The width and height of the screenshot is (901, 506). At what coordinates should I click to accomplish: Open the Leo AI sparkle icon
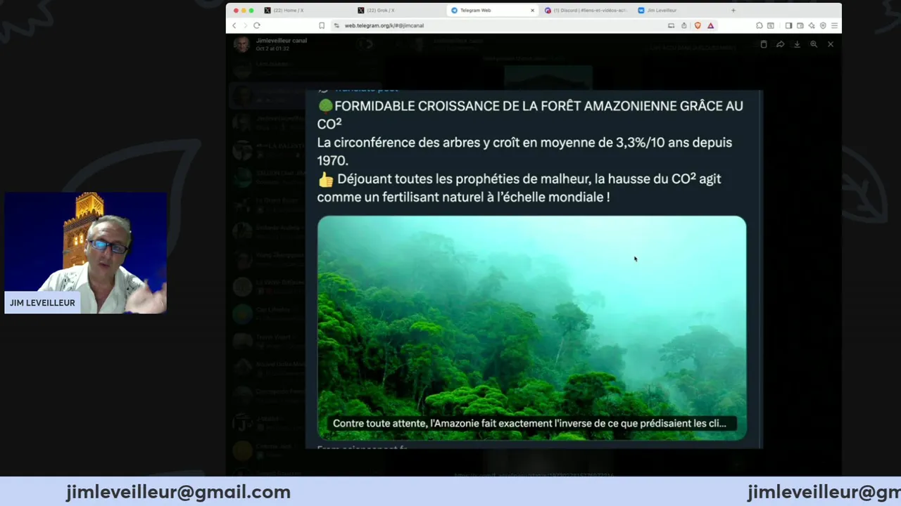point(812,25)
